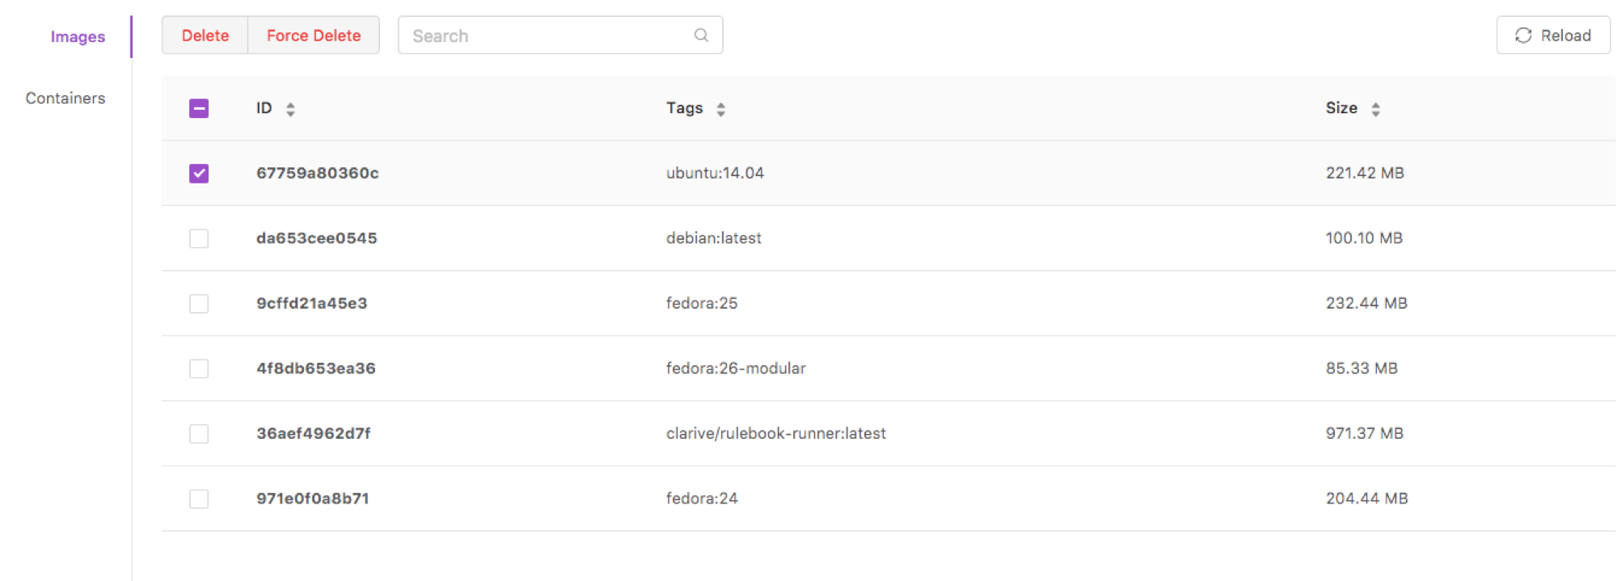The image size is (1617, 581).
Task: Click the Reload button
Action: pos(1553,36)
